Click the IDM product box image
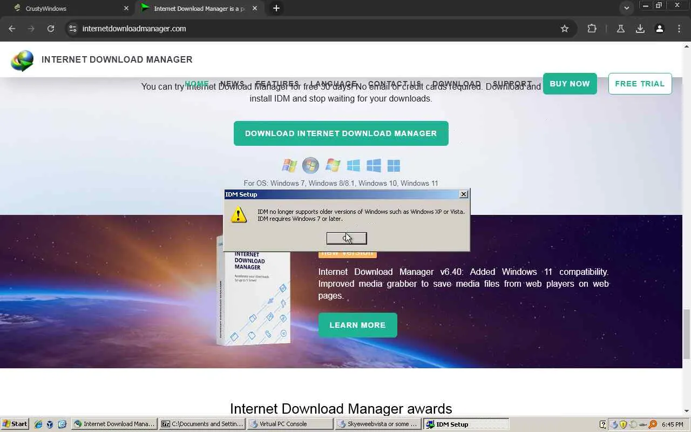The height and width of the screenshot is (432, 691). [254, 297]
